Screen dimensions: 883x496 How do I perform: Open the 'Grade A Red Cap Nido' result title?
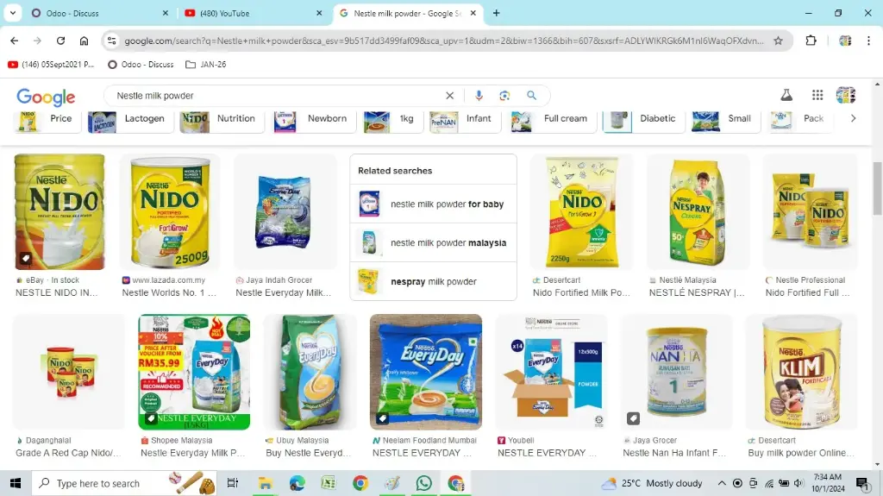(x=68, y=453)
